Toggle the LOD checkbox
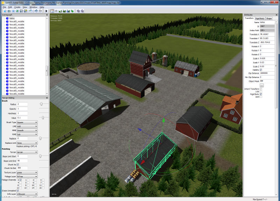The width and height of the screenshot is (280, 201). tap(261, 92)
